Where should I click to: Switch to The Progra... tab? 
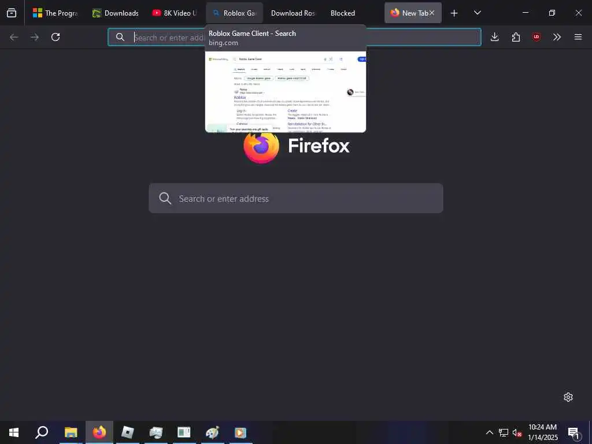55,13
